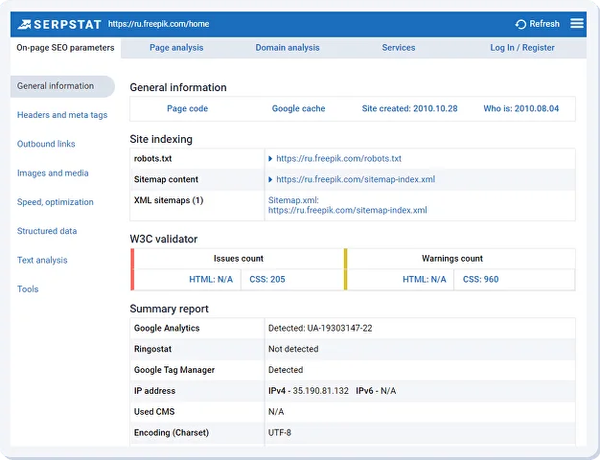Click the Refresh text label

point(544,24)
